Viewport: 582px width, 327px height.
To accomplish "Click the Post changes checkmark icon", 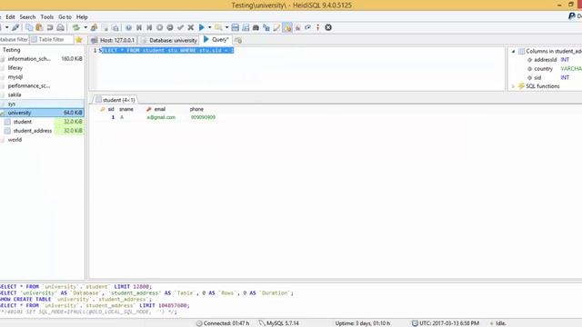I will click(180, 27).
